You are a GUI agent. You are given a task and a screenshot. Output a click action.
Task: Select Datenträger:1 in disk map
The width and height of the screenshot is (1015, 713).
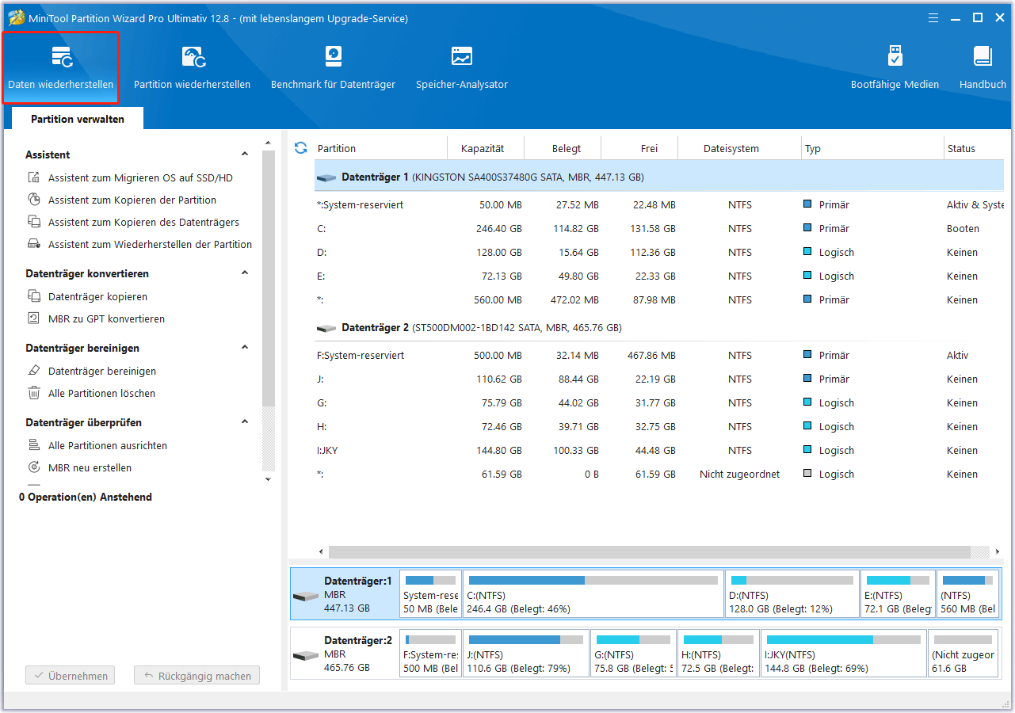(x=344, y=593)
